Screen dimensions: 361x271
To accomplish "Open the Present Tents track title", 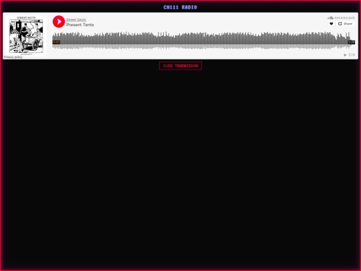I will coord(80,25).
